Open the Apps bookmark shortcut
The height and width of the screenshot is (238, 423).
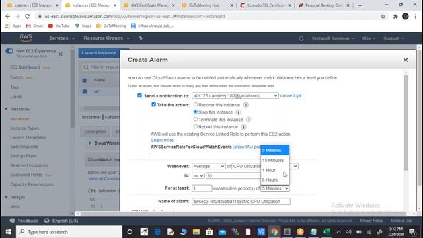point(13,26)
